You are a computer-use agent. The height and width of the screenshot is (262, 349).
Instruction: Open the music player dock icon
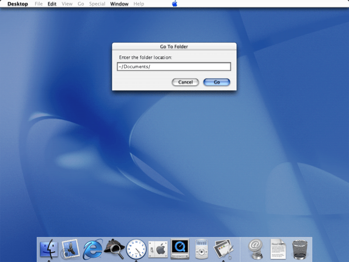click(202, 249)
